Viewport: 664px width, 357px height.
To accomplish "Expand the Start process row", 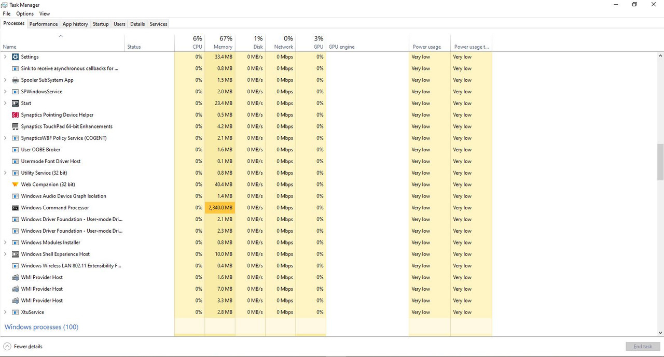I will pyautogui.click(x=5, y=103).
